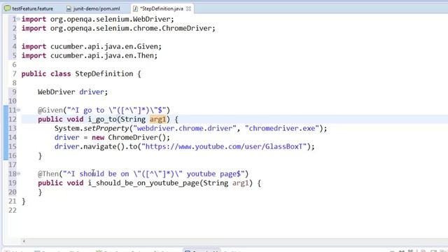This screenshot has width=448, height=252.
Task: Click ChromeDriver() on line 14
Action: [139, 137]
